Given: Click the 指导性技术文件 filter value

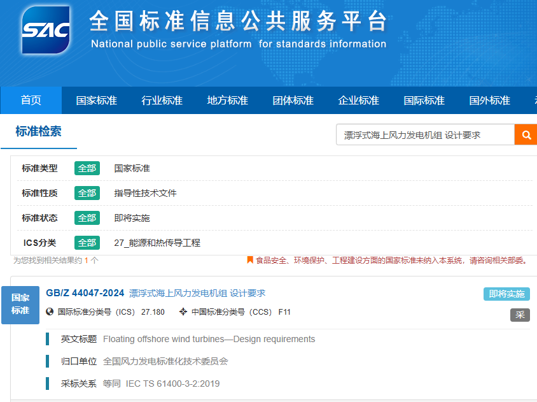Looking at the screenshot, I should coord(145,193).
